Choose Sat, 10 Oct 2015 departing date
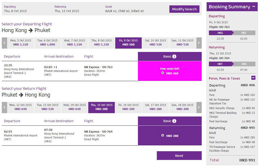The image size is (259, 166). pos(155,42)
